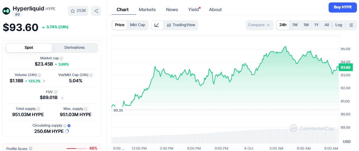
Task: Open the News tab
Action: (x=172, y=10)
